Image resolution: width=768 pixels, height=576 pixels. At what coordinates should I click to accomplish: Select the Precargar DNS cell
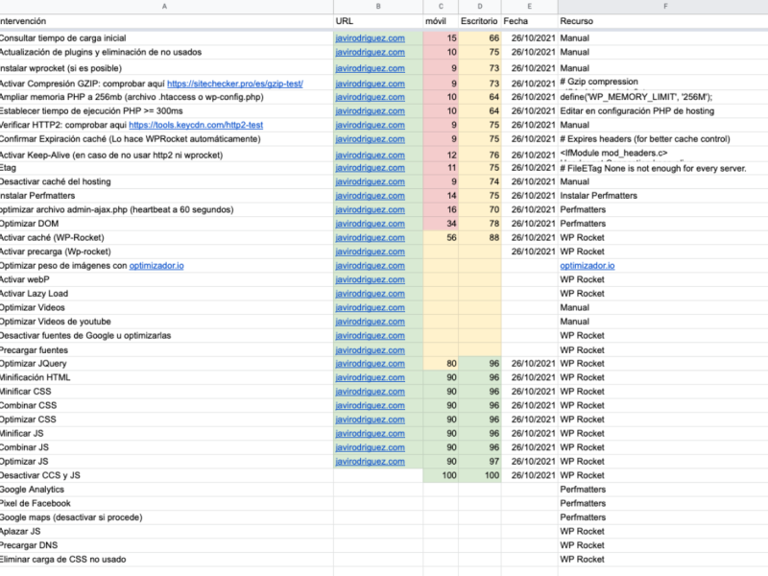[x=166, y=545]
